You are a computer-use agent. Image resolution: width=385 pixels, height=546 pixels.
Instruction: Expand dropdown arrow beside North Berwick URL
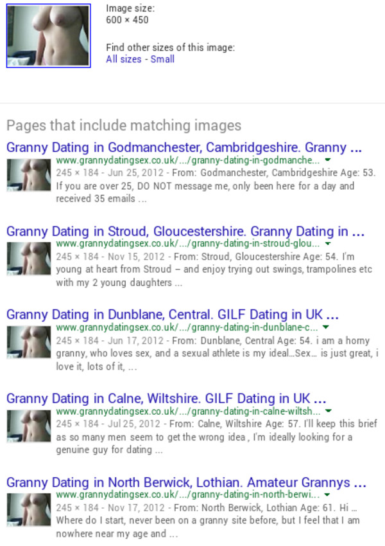pos(327,495)
